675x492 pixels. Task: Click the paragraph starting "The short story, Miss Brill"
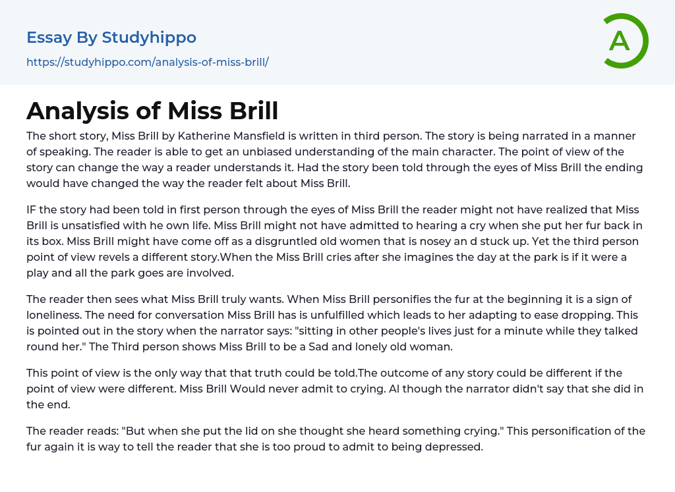tap(336, 159)
